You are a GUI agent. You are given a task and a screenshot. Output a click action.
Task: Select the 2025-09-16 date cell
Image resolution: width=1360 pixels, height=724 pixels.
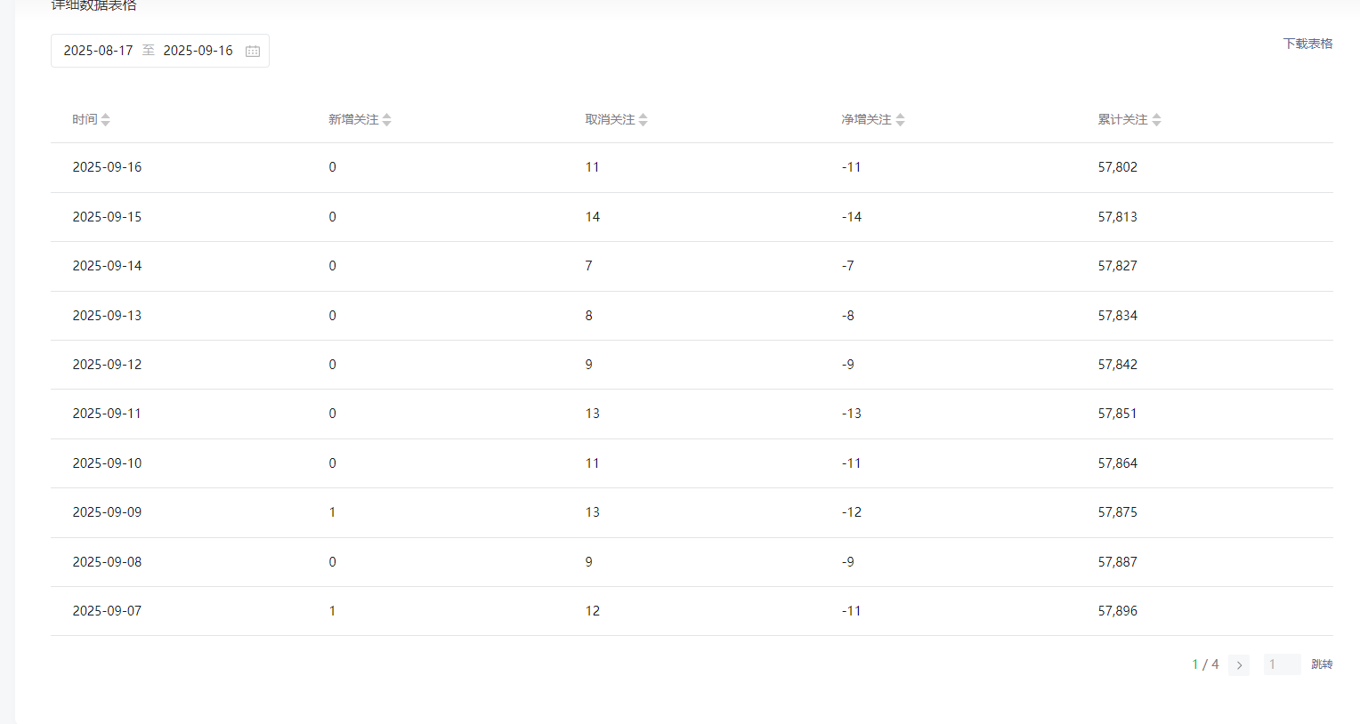coord(107,167)
